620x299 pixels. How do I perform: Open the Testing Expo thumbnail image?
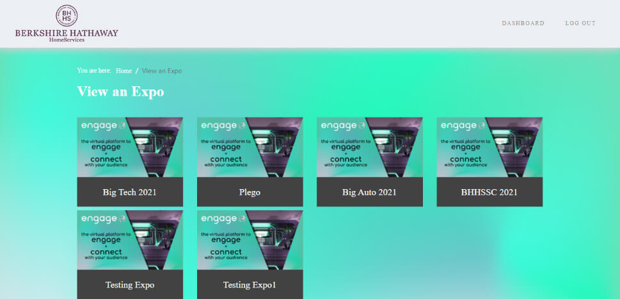point(130,240)
